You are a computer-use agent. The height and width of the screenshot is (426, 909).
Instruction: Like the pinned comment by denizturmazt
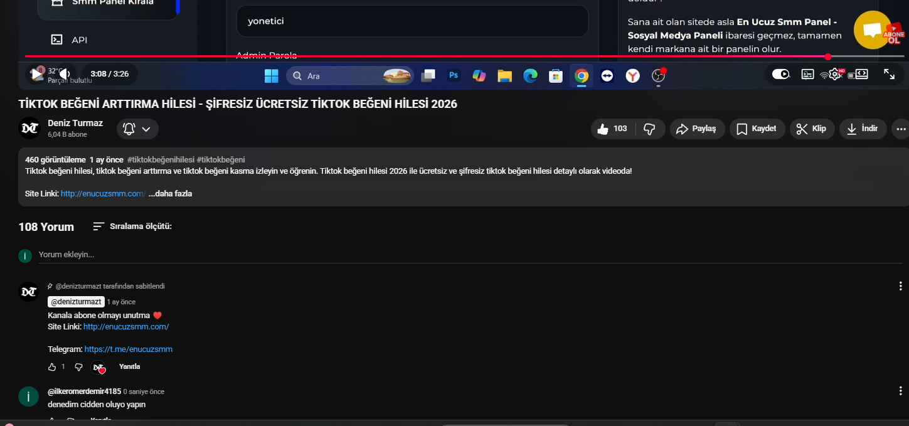[x=52, y=367]
